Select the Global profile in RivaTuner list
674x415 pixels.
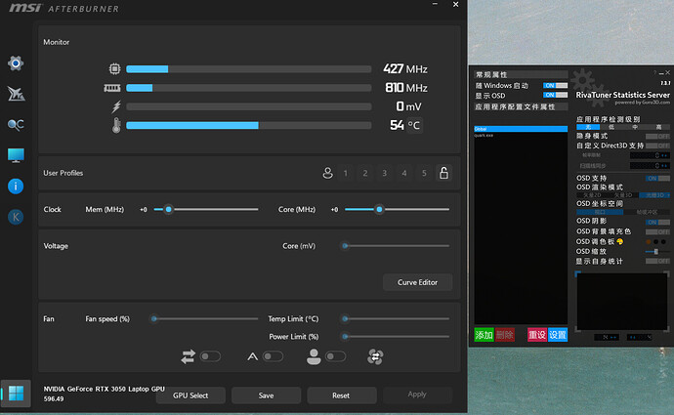click(x=521, y=129)
